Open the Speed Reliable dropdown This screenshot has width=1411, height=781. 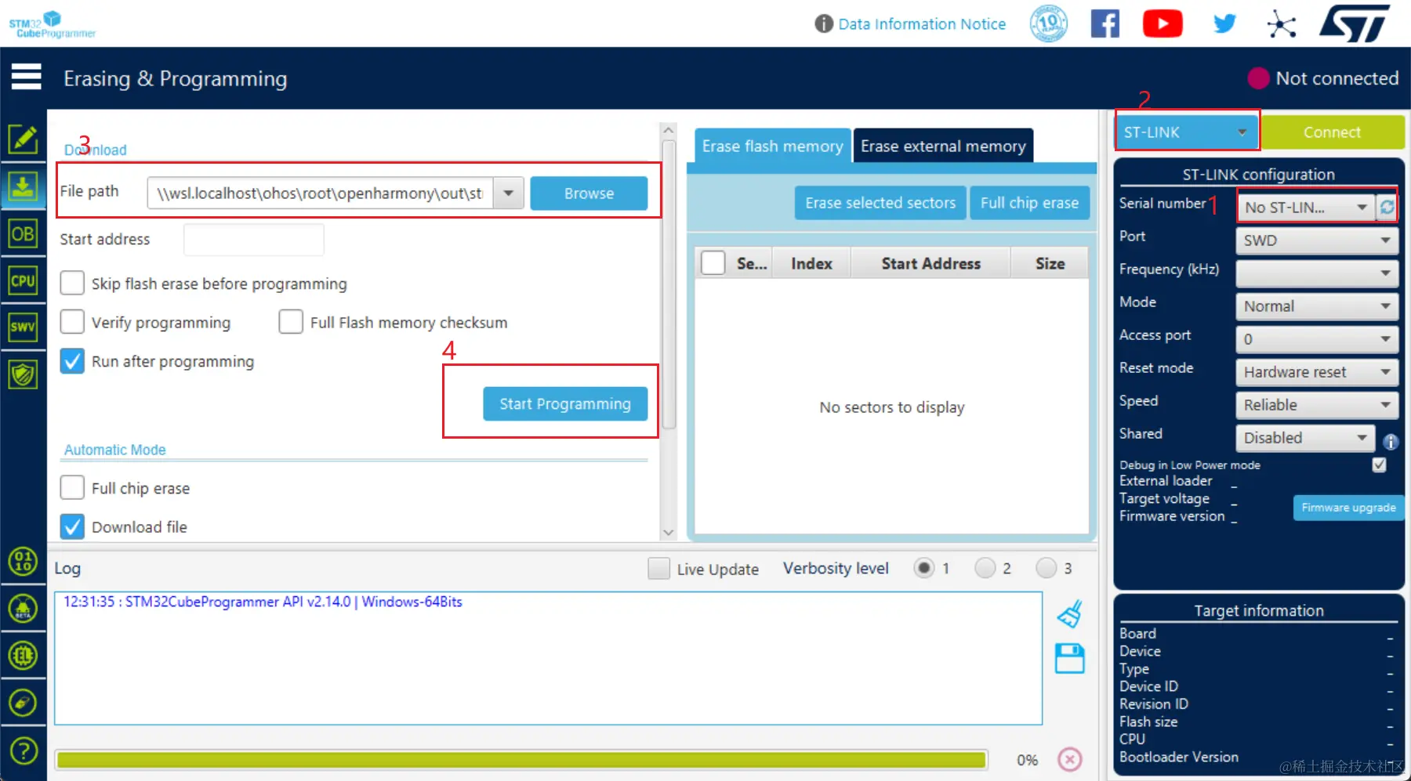(x=1317, y=404)
